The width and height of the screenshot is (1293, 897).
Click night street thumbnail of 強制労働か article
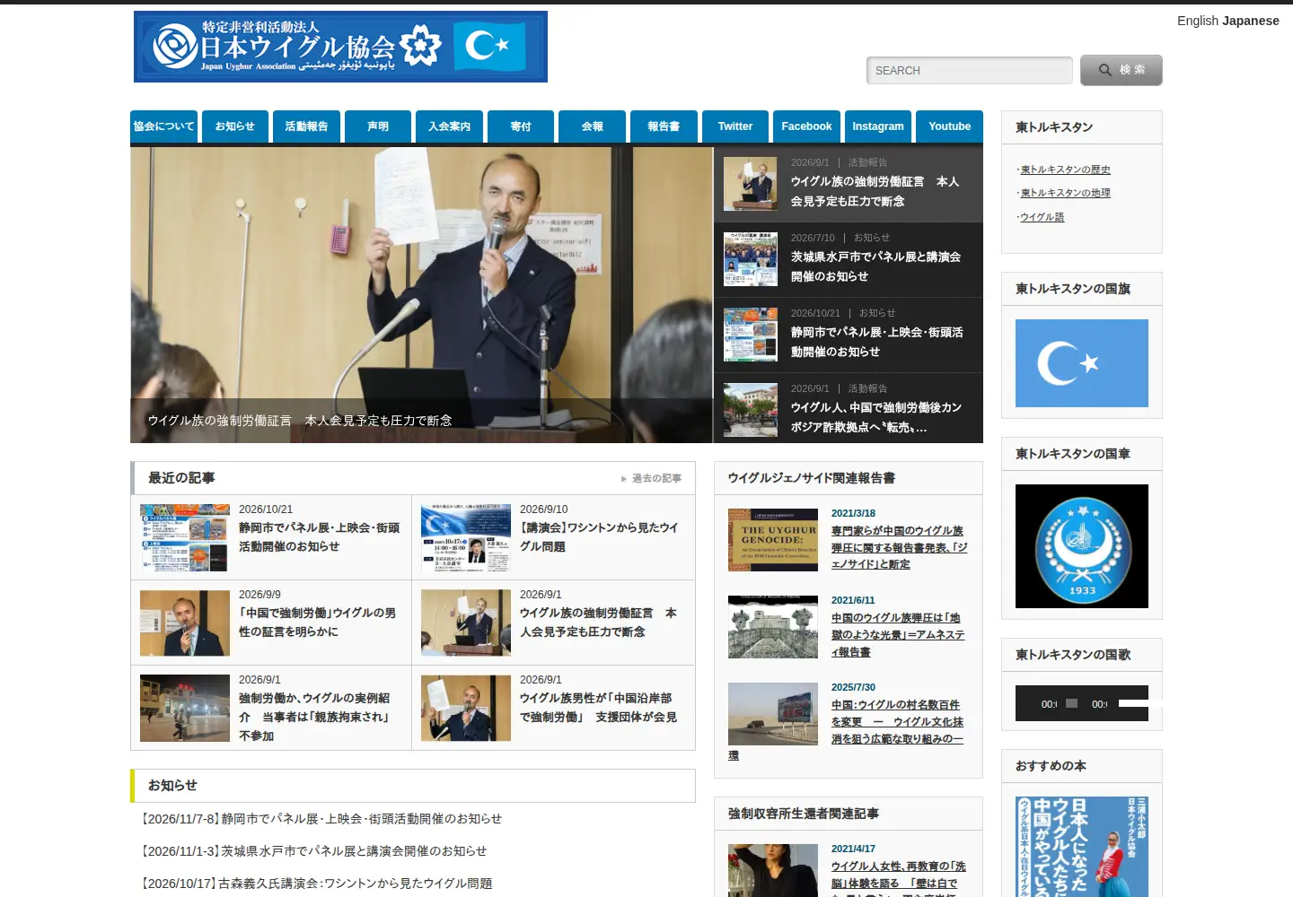click(185, 708)
